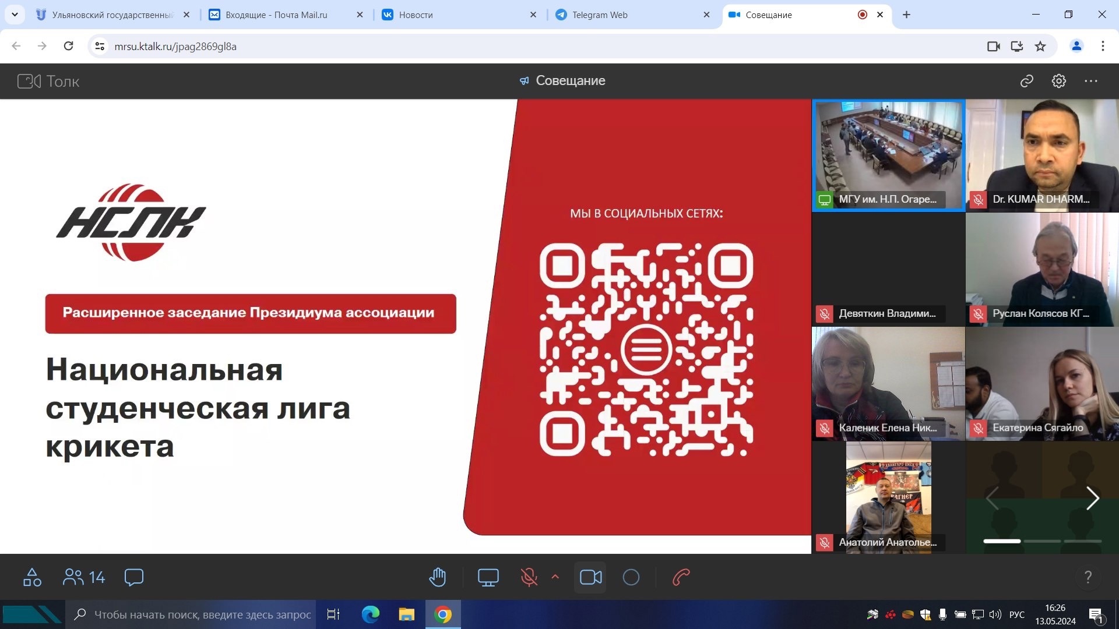Click the first tile page indicator bar
Image resolution: width=1119 pixels, height=629 pixels.
pos(1002,541)
